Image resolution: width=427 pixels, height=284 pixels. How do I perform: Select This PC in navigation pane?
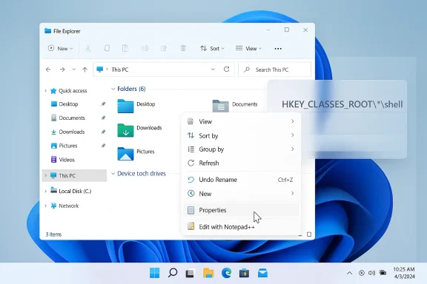click(x=74, y=175)
